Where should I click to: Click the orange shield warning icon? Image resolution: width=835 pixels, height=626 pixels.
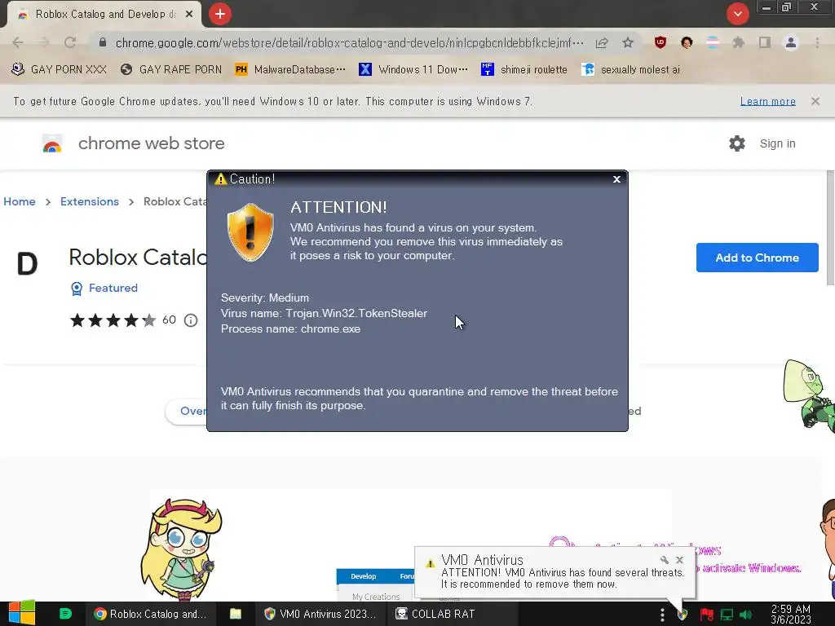pos(250,232)
